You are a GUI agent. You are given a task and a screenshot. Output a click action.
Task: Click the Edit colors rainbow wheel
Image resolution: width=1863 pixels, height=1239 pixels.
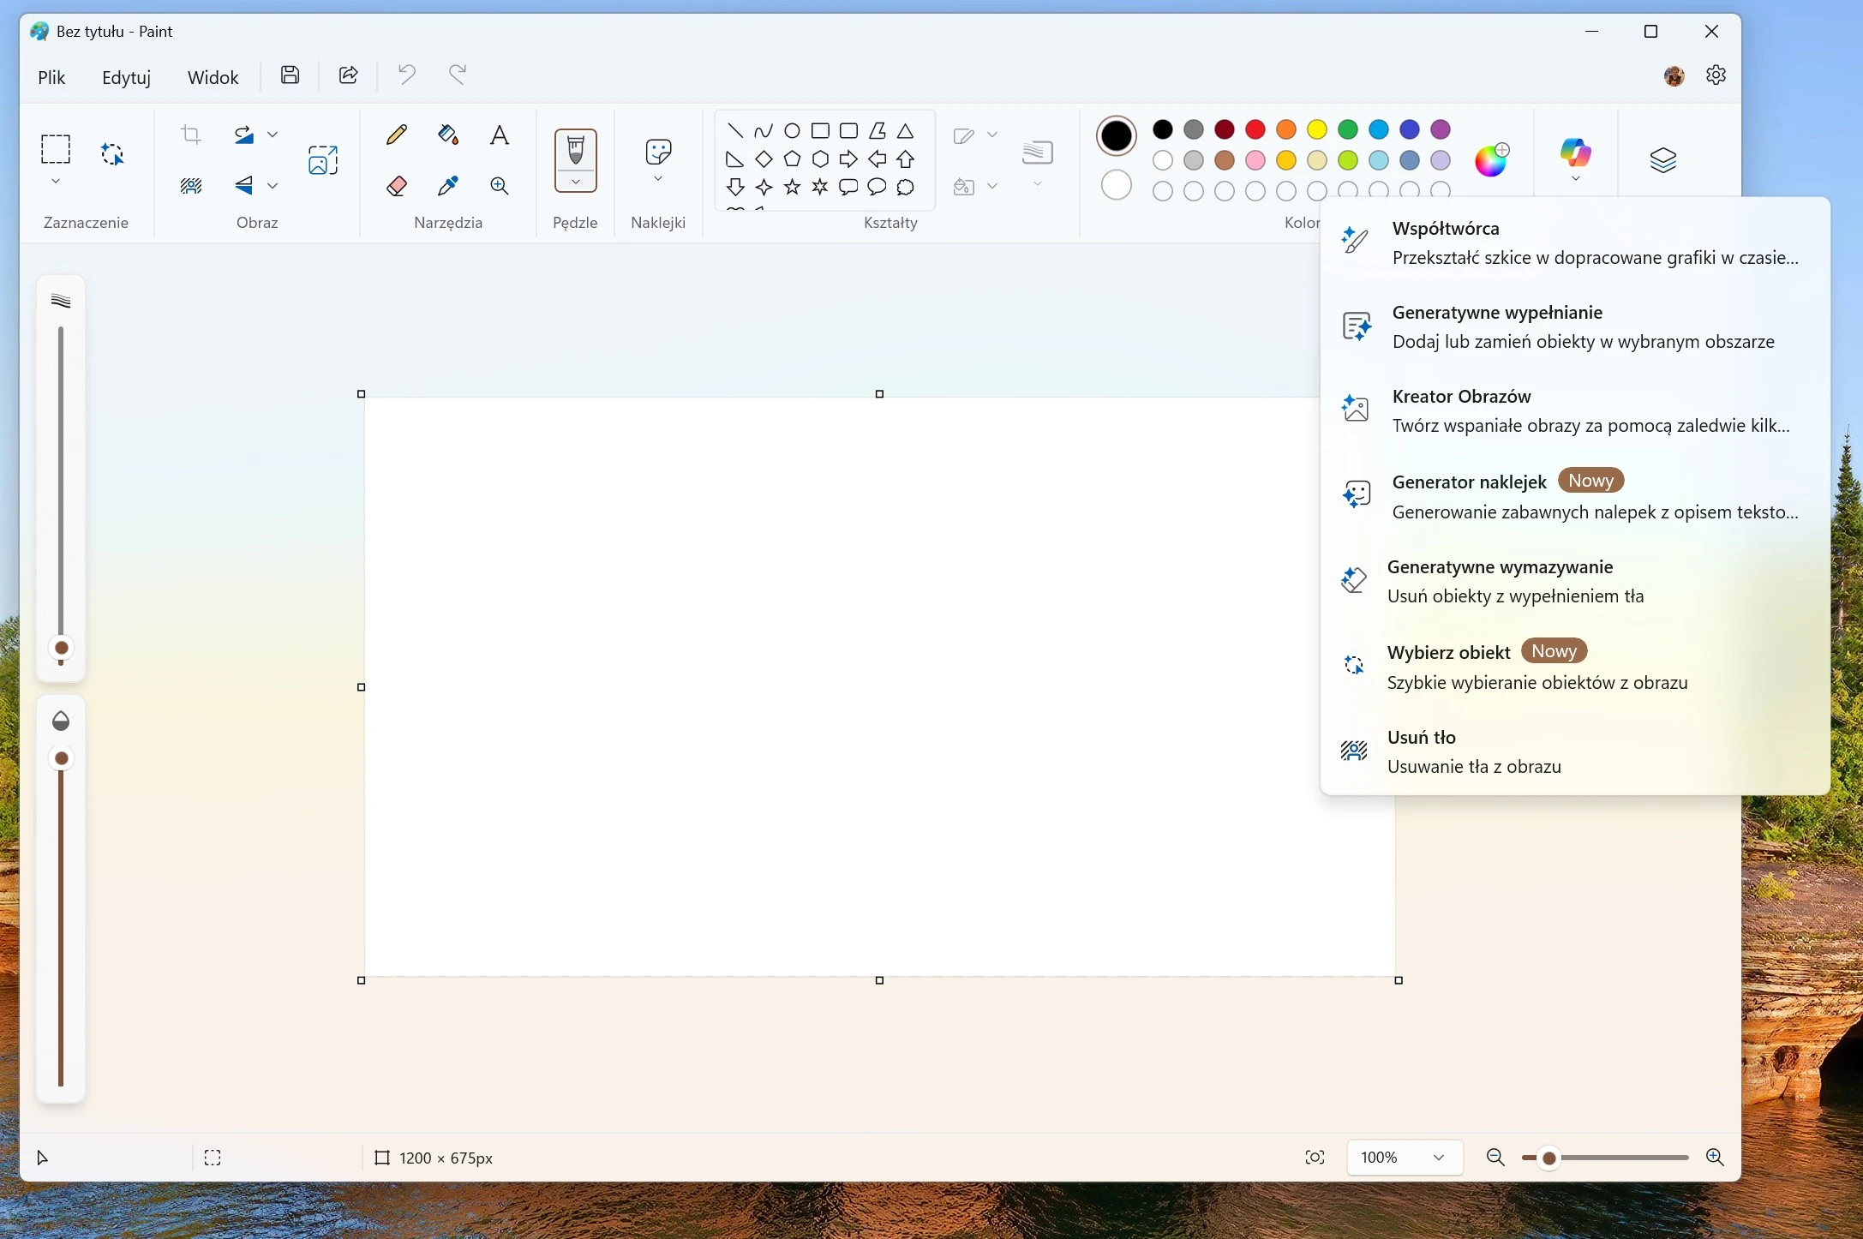(1491, 160)
